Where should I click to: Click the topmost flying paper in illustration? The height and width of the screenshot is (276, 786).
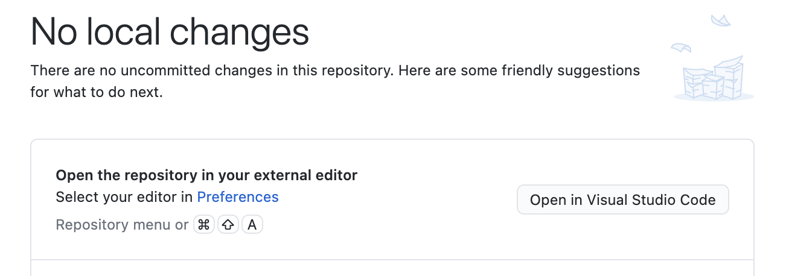721,21
